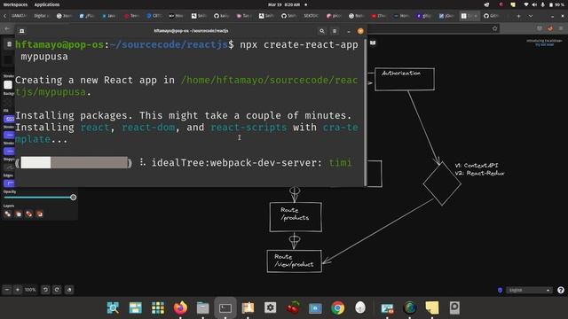Adjust Excalidraw opacity slider
The image size is (568, 319).
tap(40, 198)
